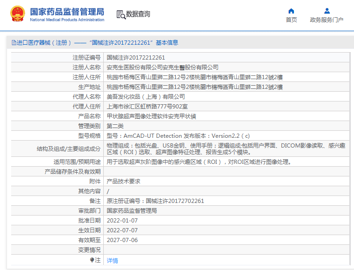Viewport: 354px width, 270px height.
Task: Click management category value 第二类
Action: pyautogui.click(x=115, y=126)
